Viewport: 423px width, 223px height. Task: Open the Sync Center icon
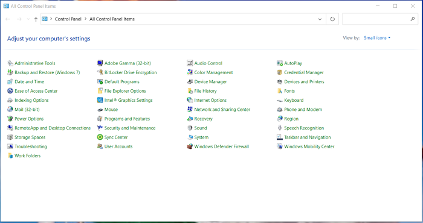tap(100, 137)
